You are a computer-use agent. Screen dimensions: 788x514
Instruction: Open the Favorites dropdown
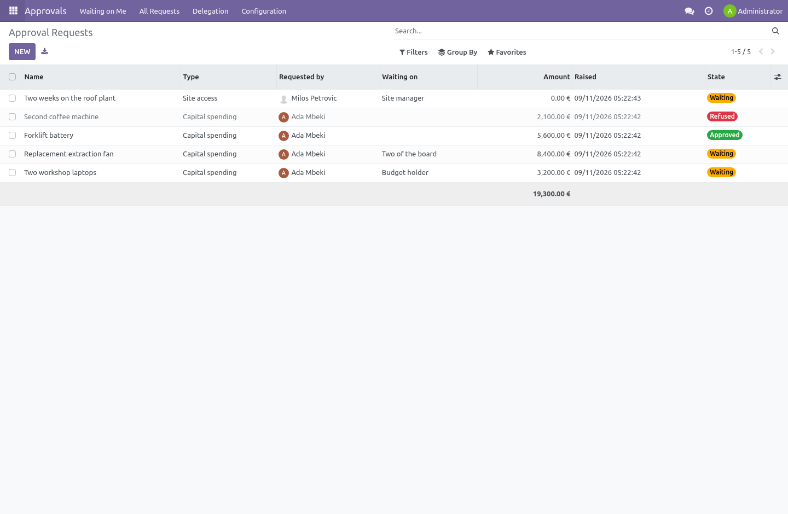click(x=507, y=52)
